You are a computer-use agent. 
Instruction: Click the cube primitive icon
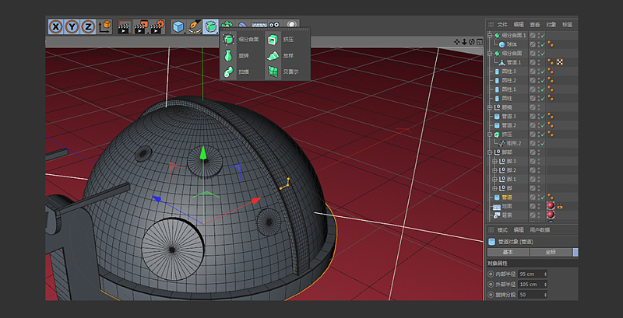pyautogui.click(x=178, y=26)
